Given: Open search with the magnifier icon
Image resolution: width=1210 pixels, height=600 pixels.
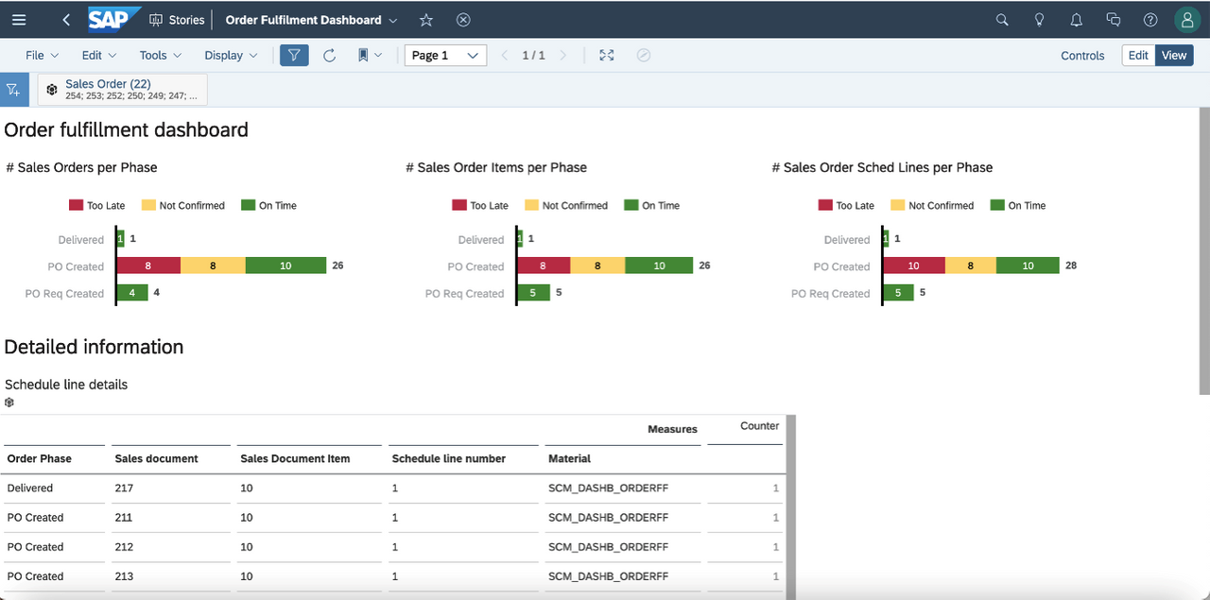Looking at the screenshot, I should click(1002, 20).
